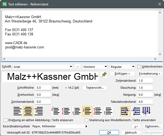Click the 'Fon 0531 400 137' line
The width and height of the screenshot is (164, 136).
coord(19,30)
